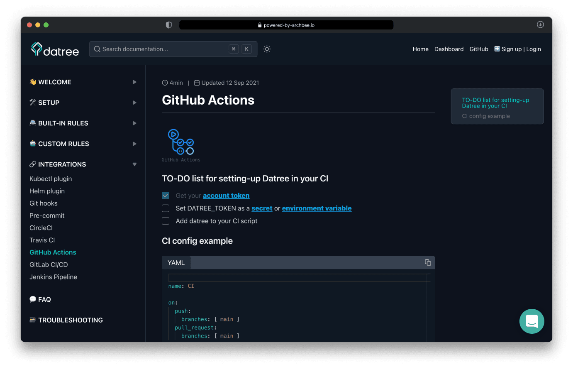Expand the WELCOME sidebar section
The image size is (573, 367).
click(134, 82)
